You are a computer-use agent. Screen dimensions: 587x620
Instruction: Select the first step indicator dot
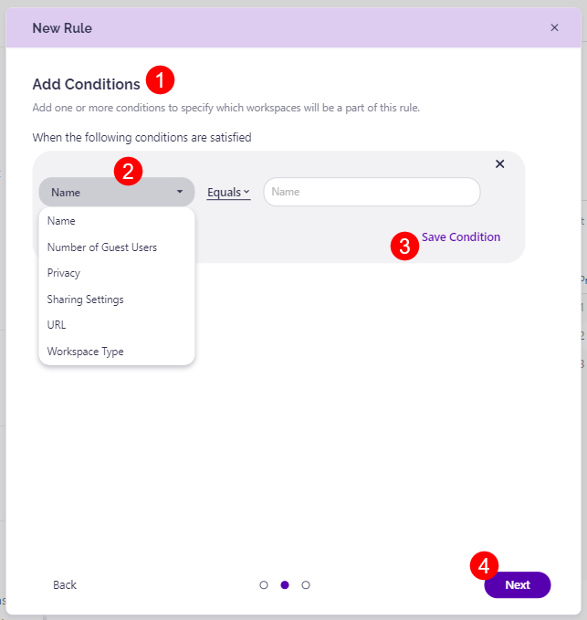coord(264,585)
